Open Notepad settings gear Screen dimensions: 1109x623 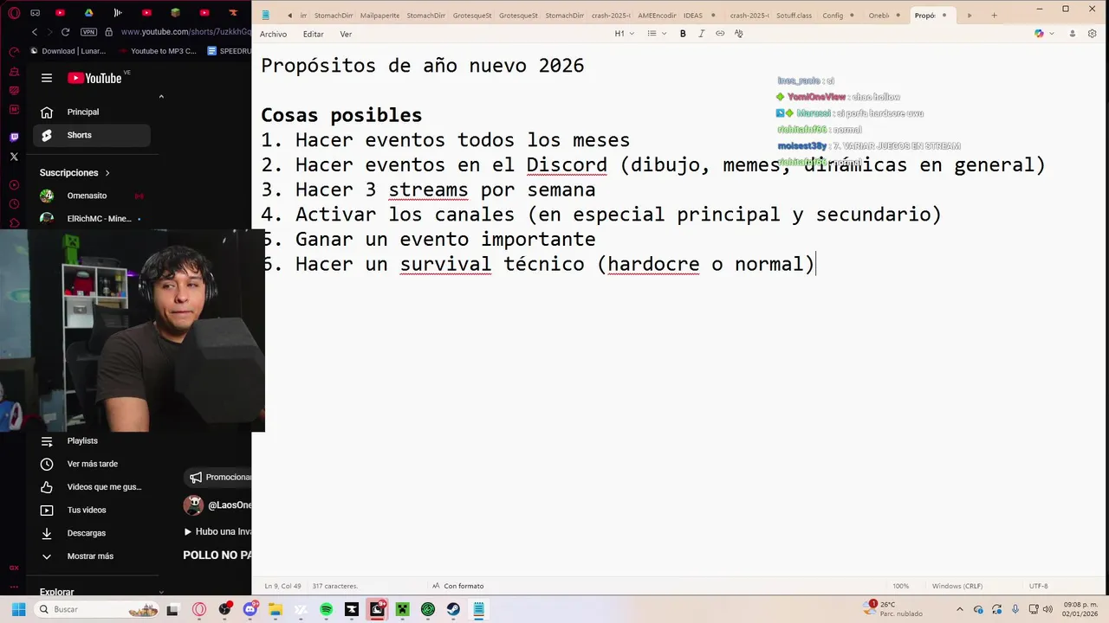click(x=1093, y=34)
